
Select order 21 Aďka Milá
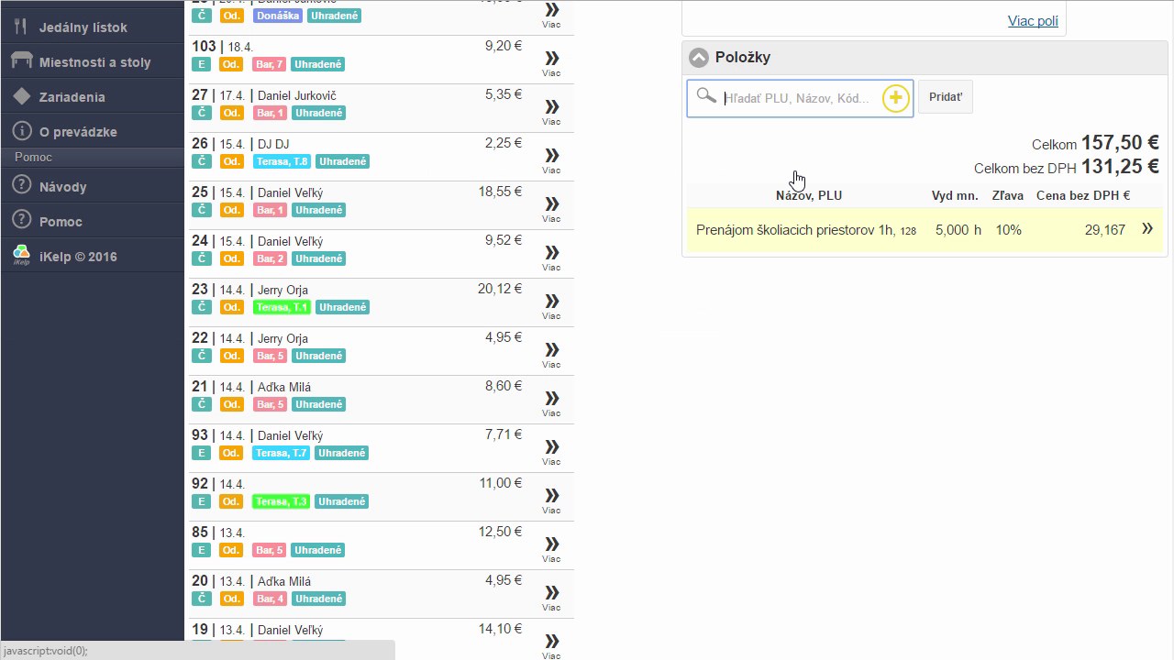tap(381, 400)
